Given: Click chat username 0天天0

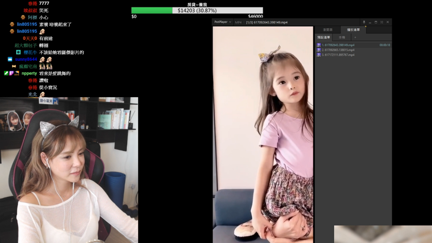Looking at the screenshot, I should coord(30,38).
